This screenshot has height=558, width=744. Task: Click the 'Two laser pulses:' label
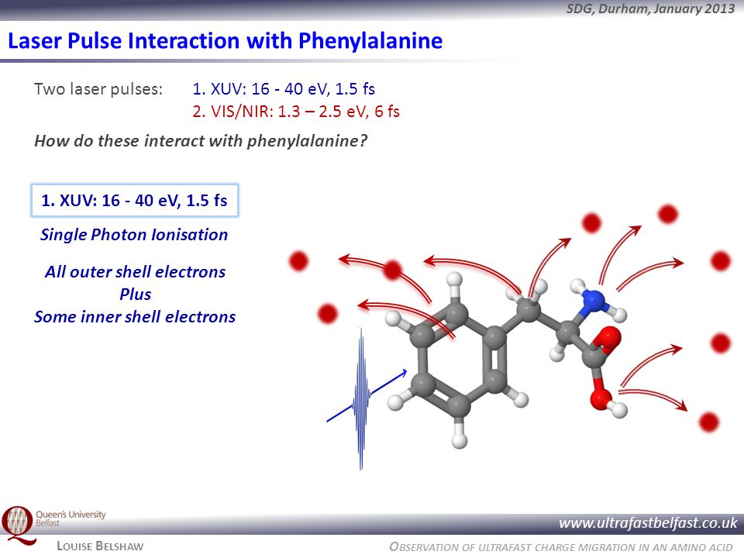click(98, 88)
